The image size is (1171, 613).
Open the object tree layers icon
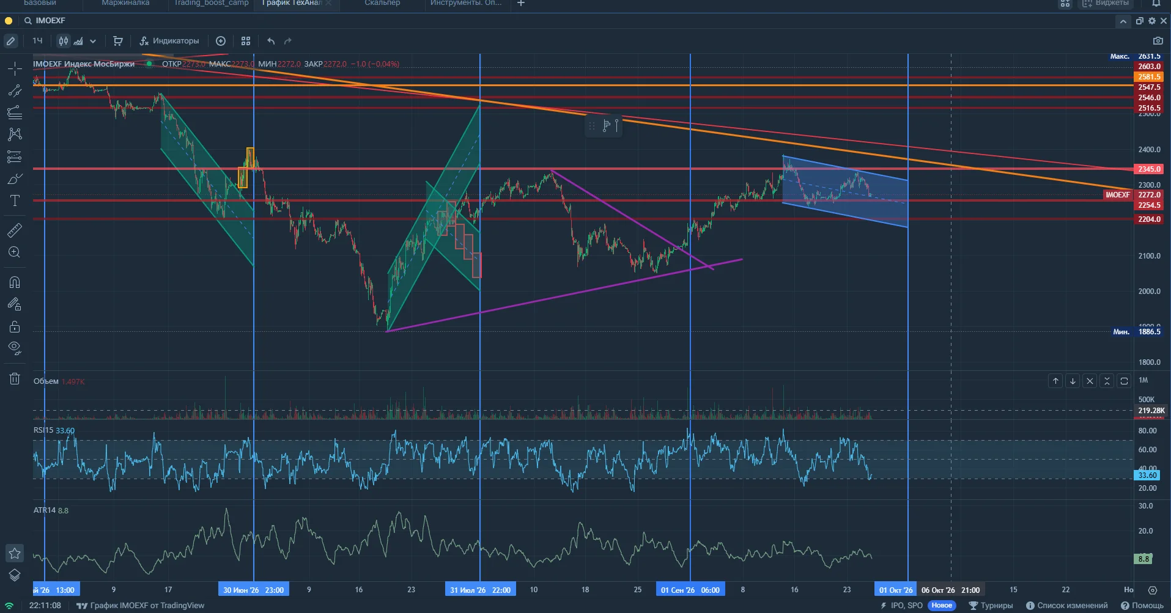click(15, 575)
